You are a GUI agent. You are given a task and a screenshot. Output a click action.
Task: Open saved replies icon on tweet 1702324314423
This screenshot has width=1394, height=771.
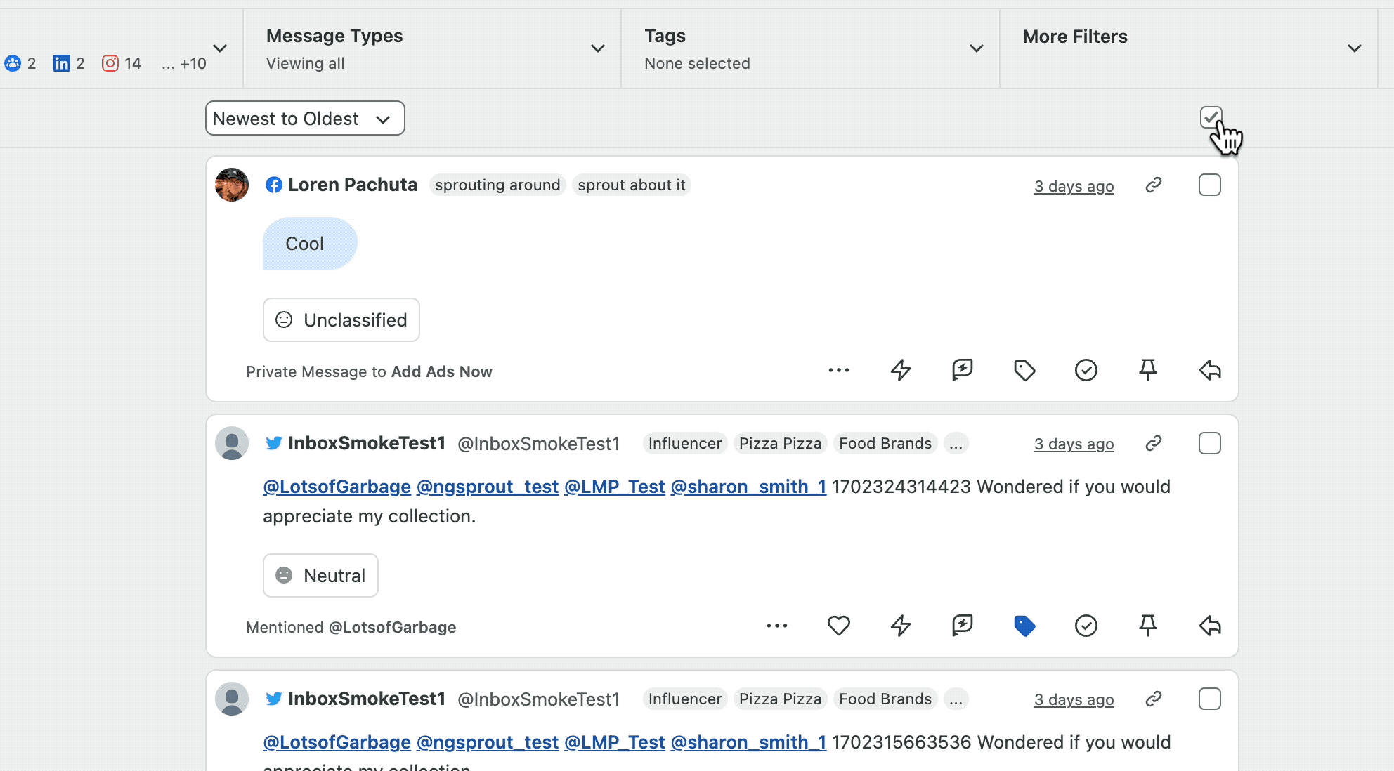[963, 626]
